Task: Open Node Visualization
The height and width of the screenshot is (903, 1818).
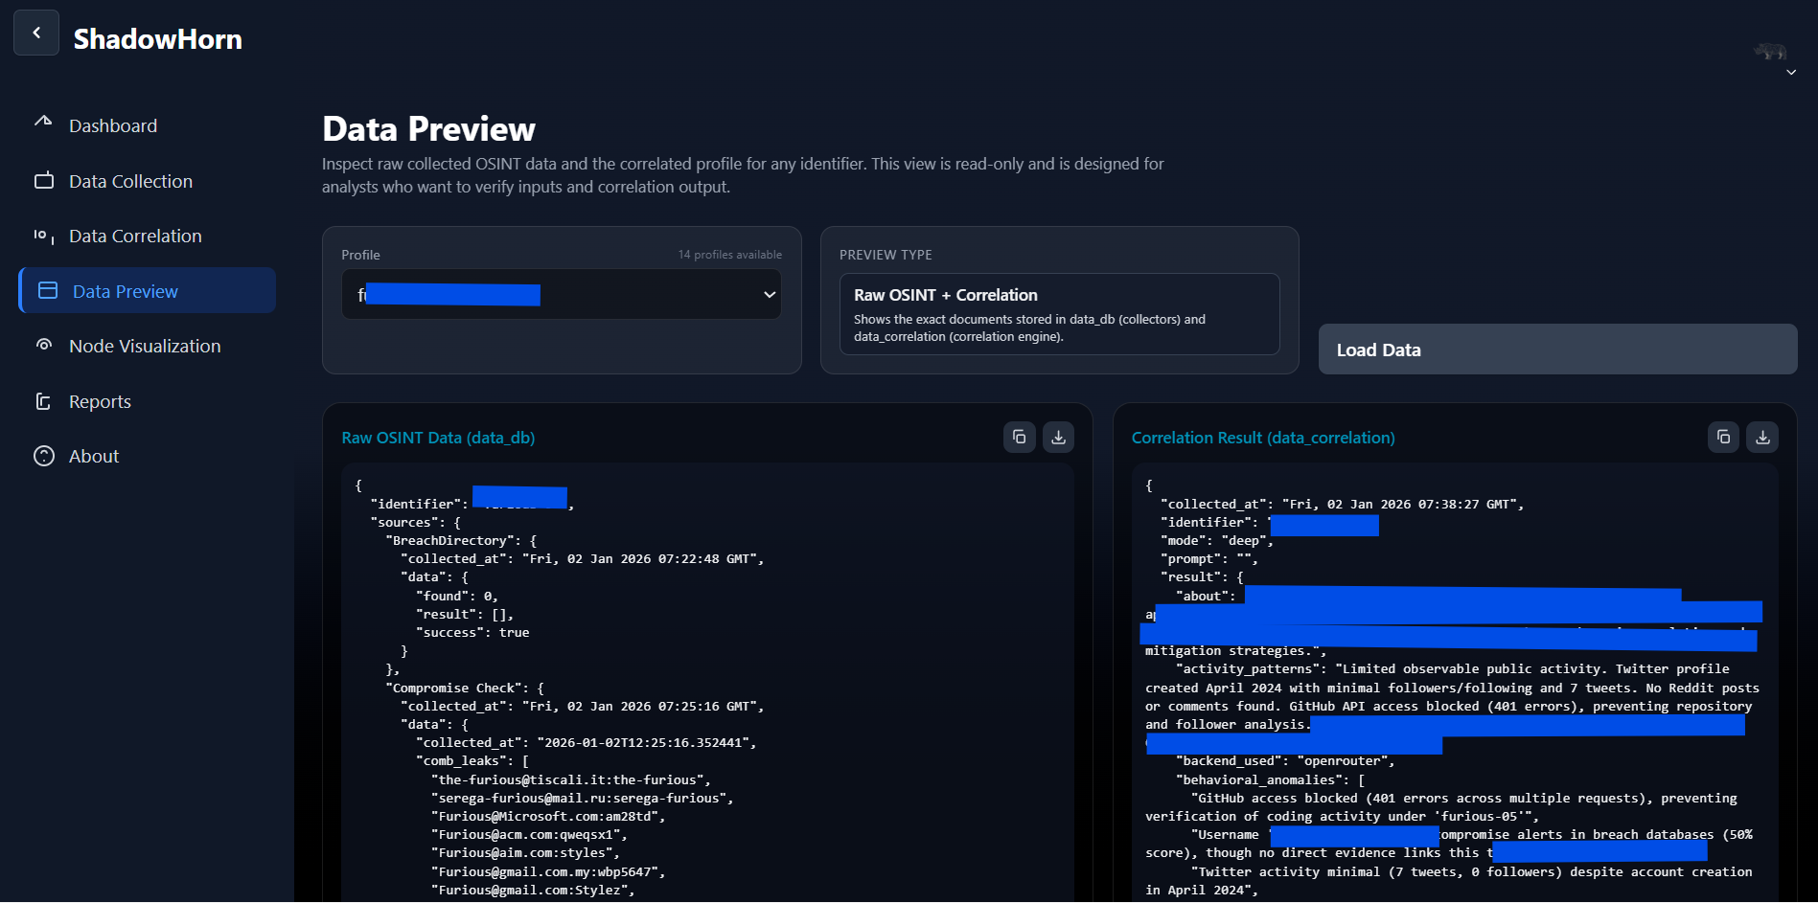Action: tap(145, 346)
